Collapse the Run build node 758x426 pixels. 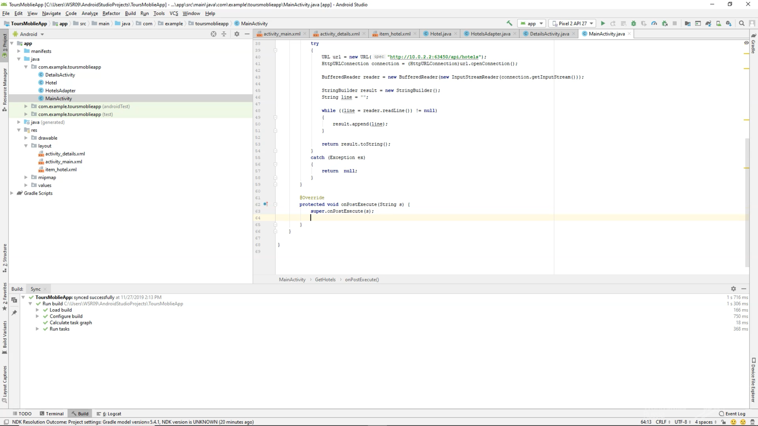pos(30,303)
